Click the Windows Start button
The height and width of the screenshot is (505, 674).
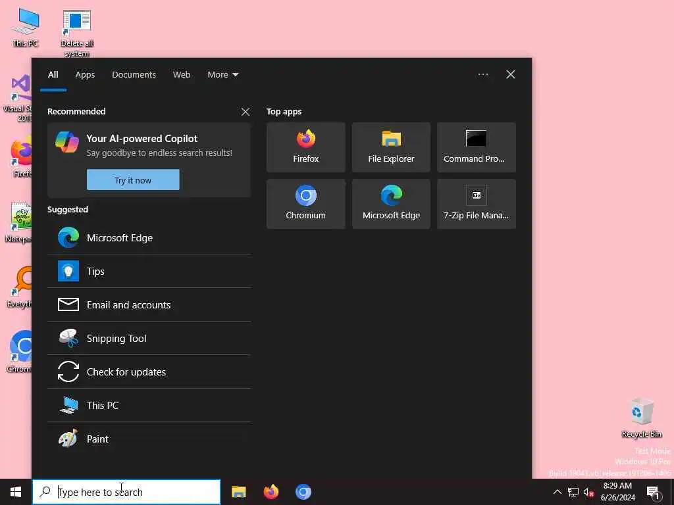coord(16,492)
